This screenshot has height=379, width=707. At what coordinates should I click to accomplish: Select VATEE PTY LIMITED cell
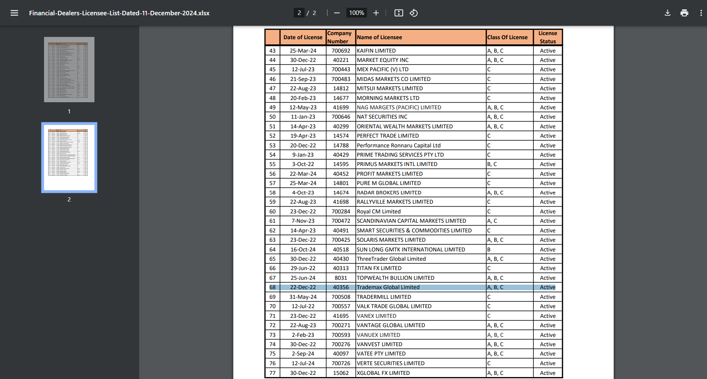click(421, 354)
